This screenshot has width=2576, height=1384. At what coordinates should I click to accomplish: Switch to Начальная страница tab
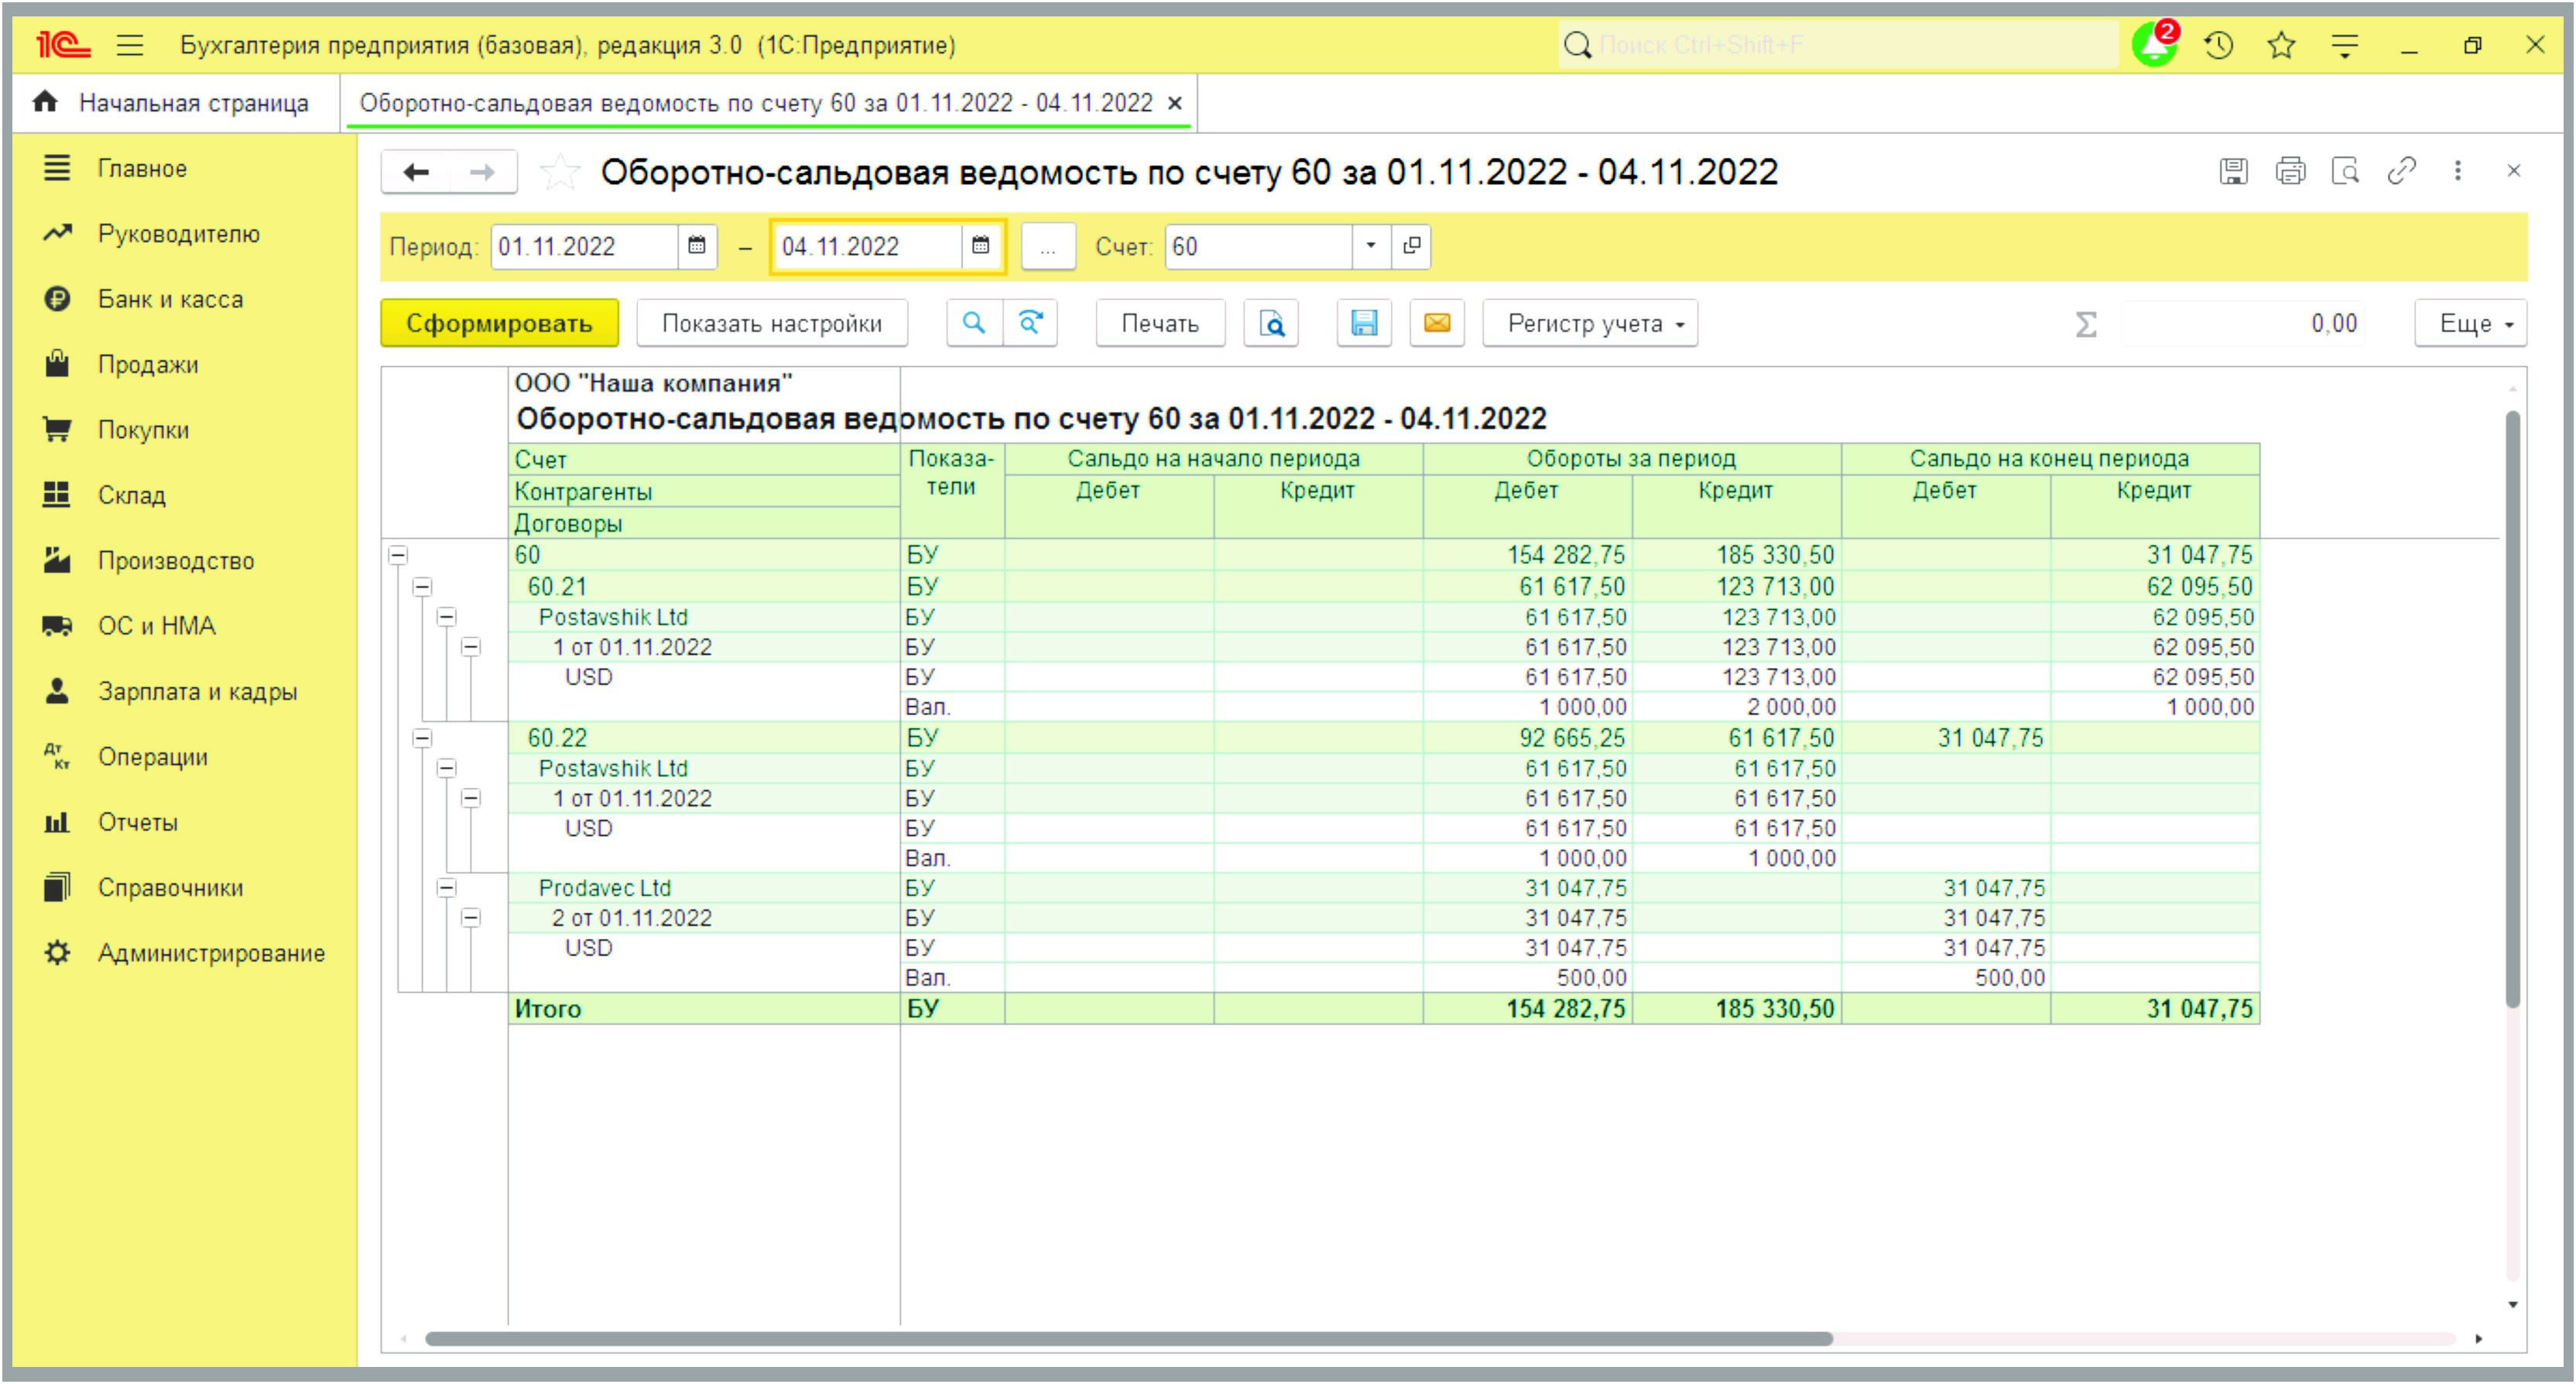(175, 103)
